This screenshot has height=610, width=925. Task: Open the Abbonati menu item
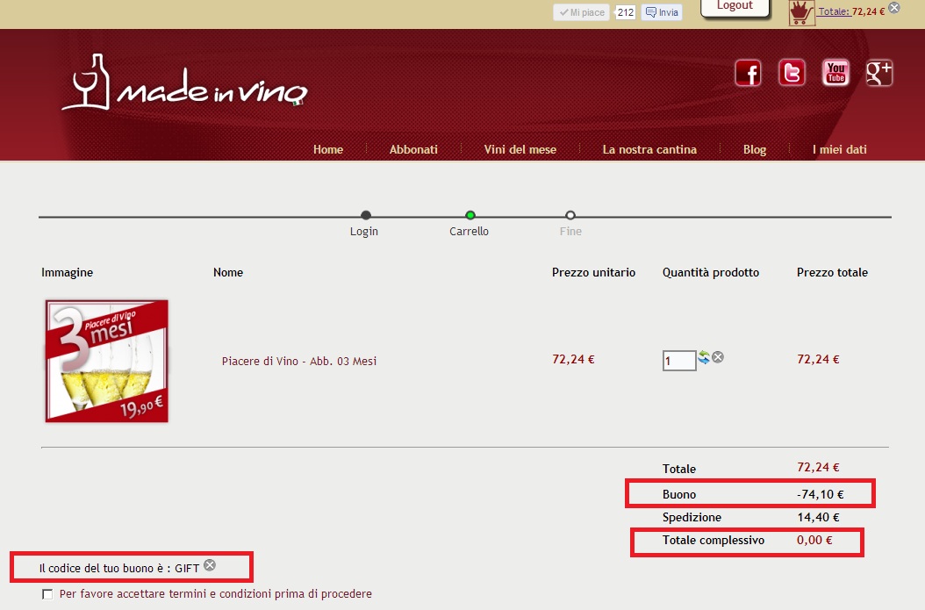413,149
